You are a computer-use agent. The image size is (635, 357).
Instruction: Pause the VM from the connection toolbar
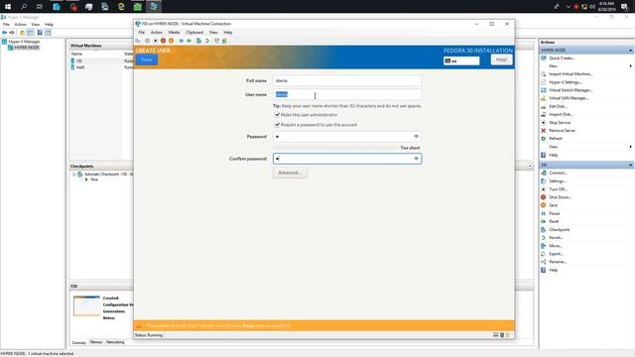[x=181, y=41]
